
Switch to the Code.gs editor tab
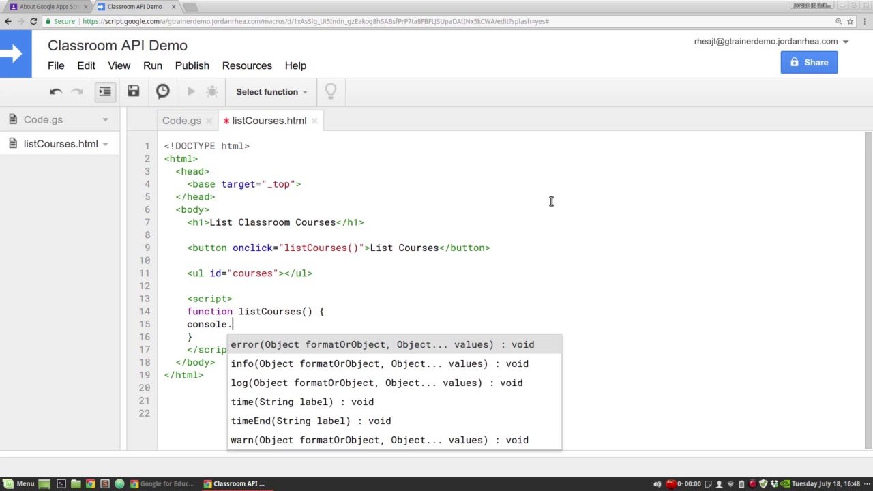pyautogui.click(x=181, y=121)
